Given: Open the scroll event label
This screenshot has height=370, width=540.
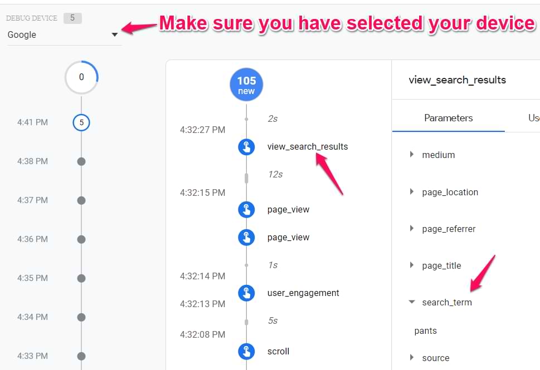Looking at the screenshot, I should (x=278, y=352).
